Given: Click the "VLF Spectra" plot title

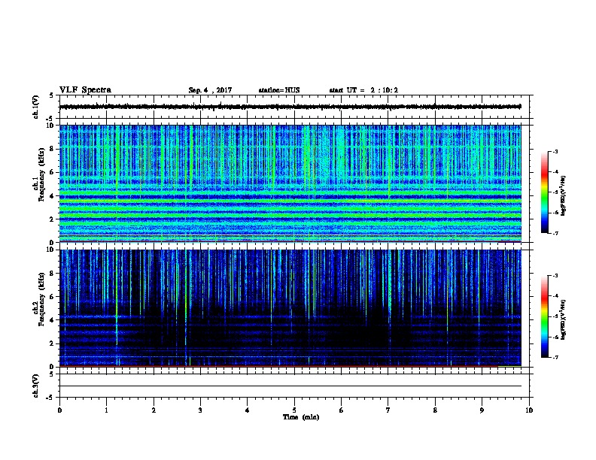Looking at the screenshot, I should point(85,90).
